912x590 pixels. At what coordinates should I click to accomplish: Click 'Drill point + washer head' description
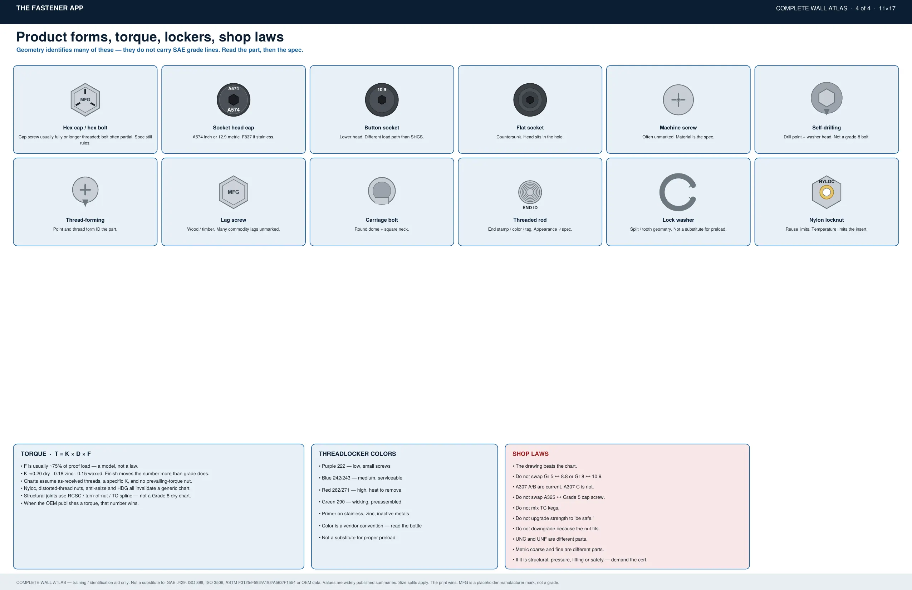(x=827, y=137)
